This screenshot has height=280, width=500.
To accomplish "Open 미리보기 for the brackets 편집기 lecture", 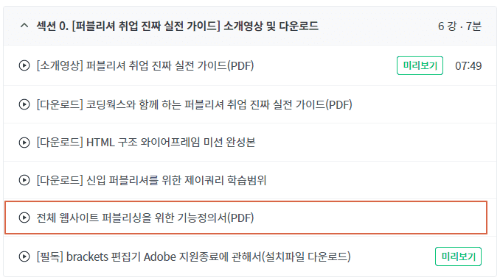I will tap(458, 256).
